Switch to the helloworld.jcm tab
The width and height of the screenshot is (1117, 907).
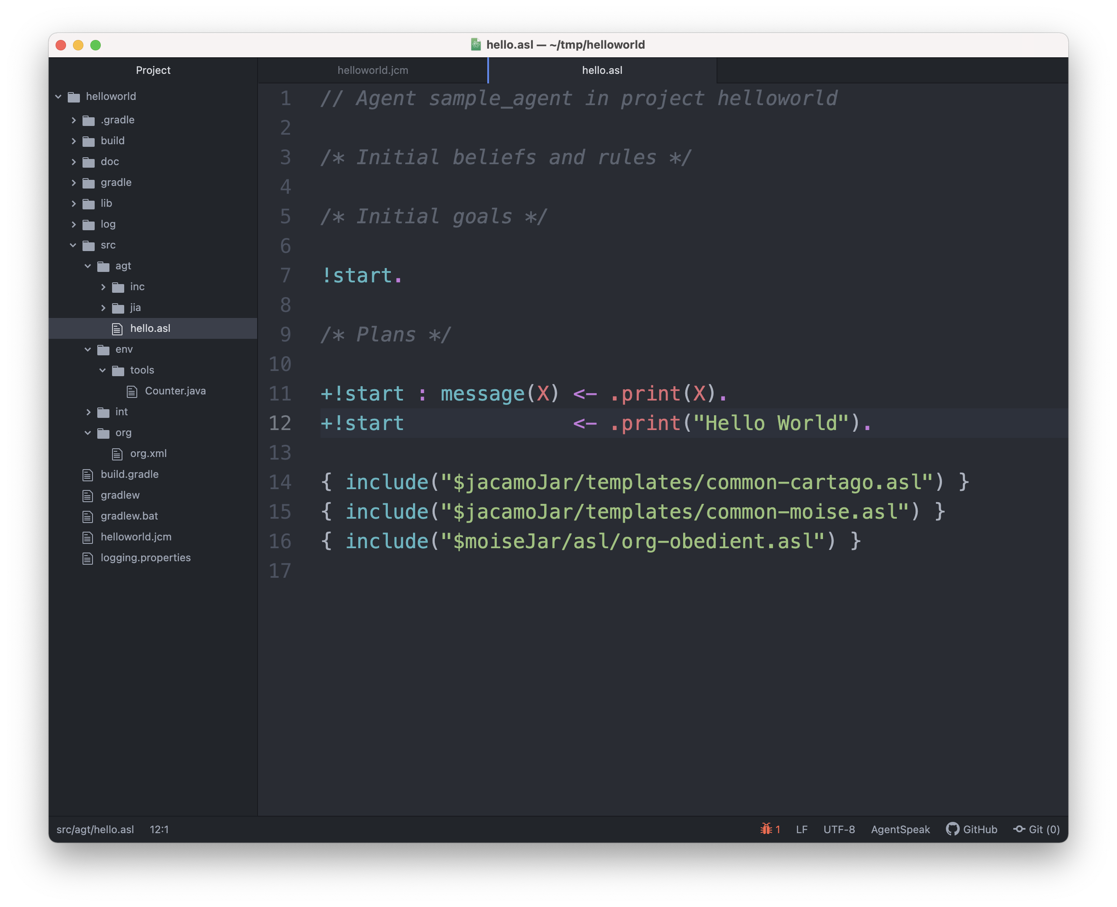pyautogui.click(x=373, y=70)
